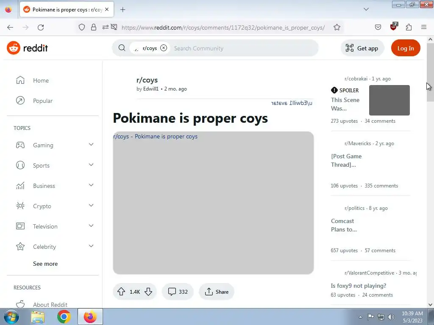Open 'Is foxy9 not playing?' post
This screenshot has height=325, width=434.
coord(359,286)
